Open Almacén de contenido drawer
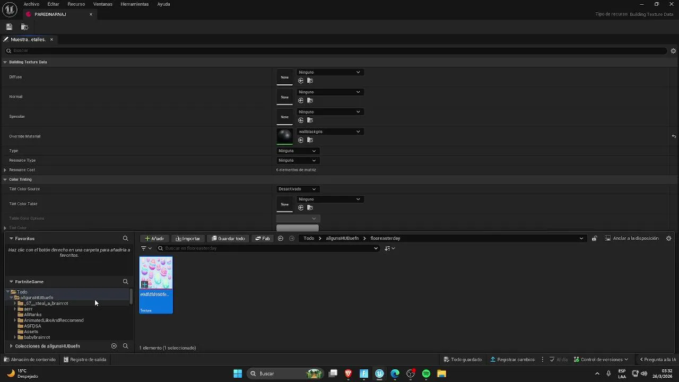The image size is (679, 382). (30, 360)
